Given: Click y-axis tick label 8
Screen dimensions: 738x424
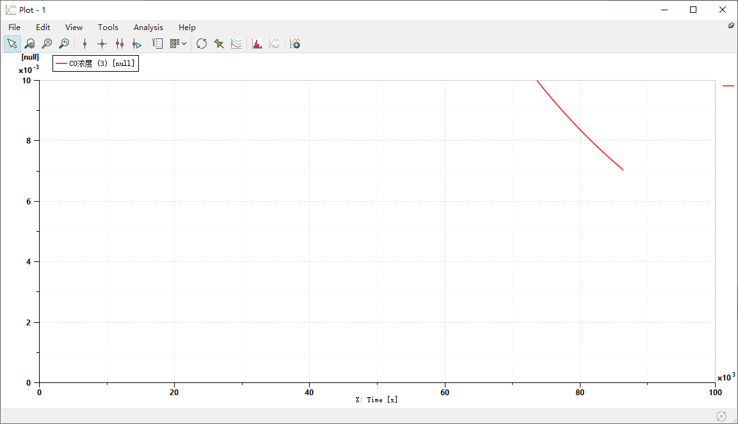Looking at the screenshot, I should pos(29,141).
